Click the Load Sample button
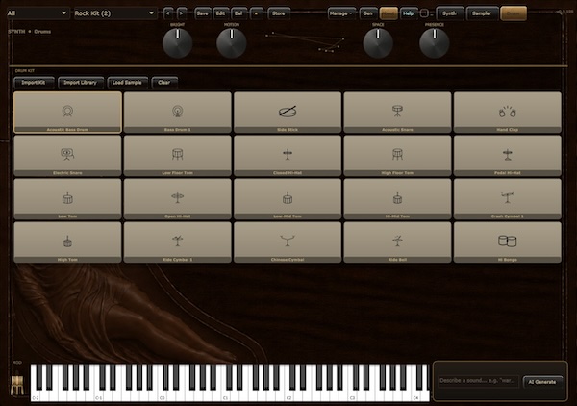This screenshot has height=406, width=577. (x=127, y=83)
